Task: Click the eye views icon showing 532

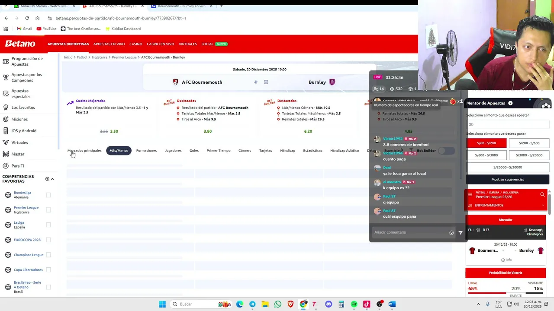Action: (x=392, y=89)
